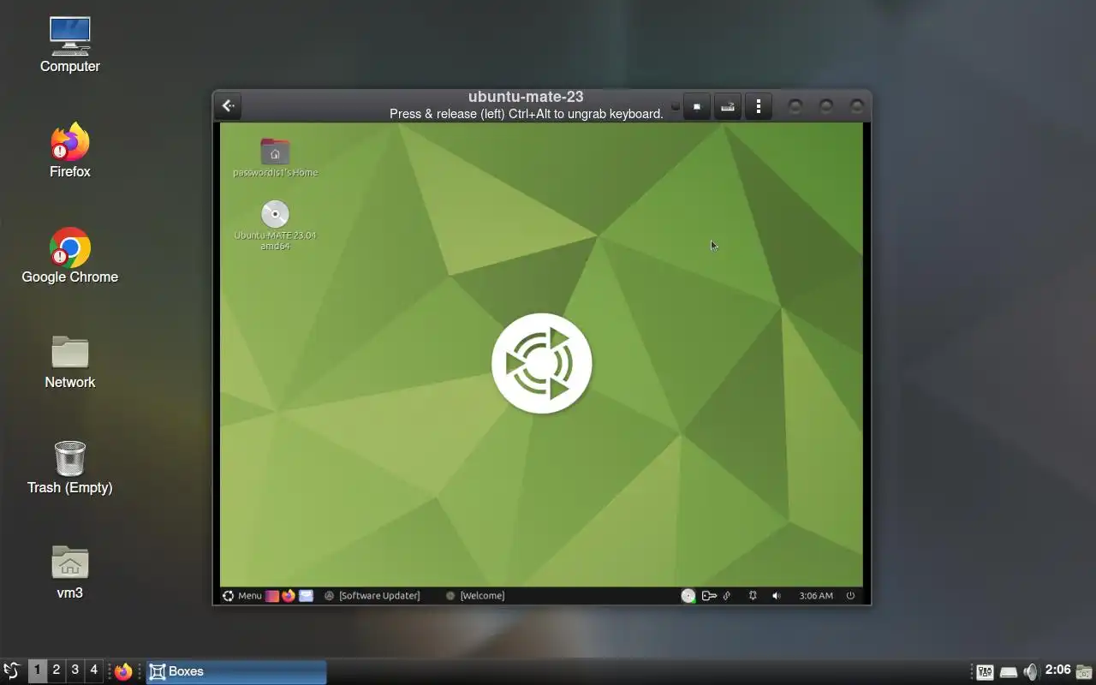Open the Network desktop icon

(70, 360)
